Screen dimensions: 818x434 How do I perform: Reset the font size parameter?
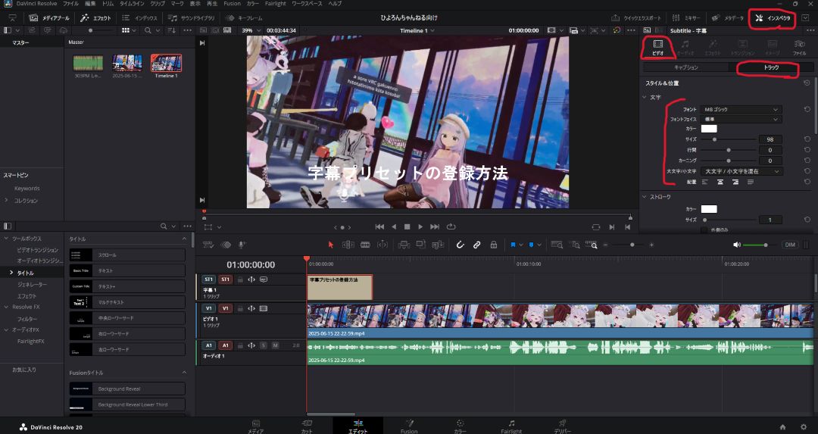(807, 139)
